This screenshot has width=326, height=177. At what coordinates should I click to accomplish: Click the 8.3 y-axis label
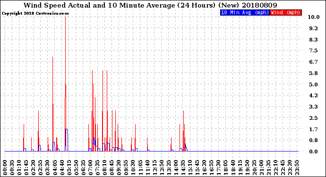tap(314, 40)
